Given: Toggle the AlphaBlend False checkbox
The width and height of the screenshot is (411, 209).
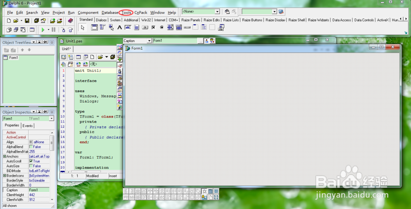Looking at the screenshot, I should [31, 147].
